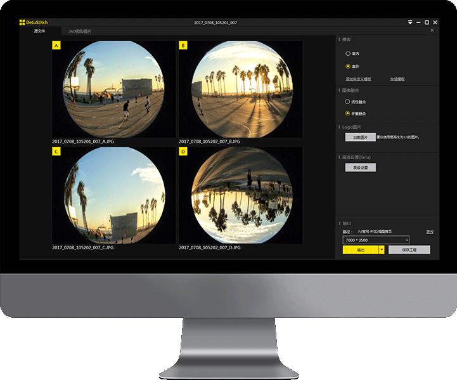Open the title bar dropdown menu icon
The width and height of the screenshot is (457, 380).
click(410, 22)
